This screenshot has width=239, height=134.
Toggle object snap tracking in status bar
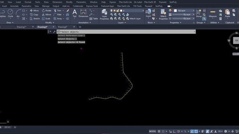point(192,131)
